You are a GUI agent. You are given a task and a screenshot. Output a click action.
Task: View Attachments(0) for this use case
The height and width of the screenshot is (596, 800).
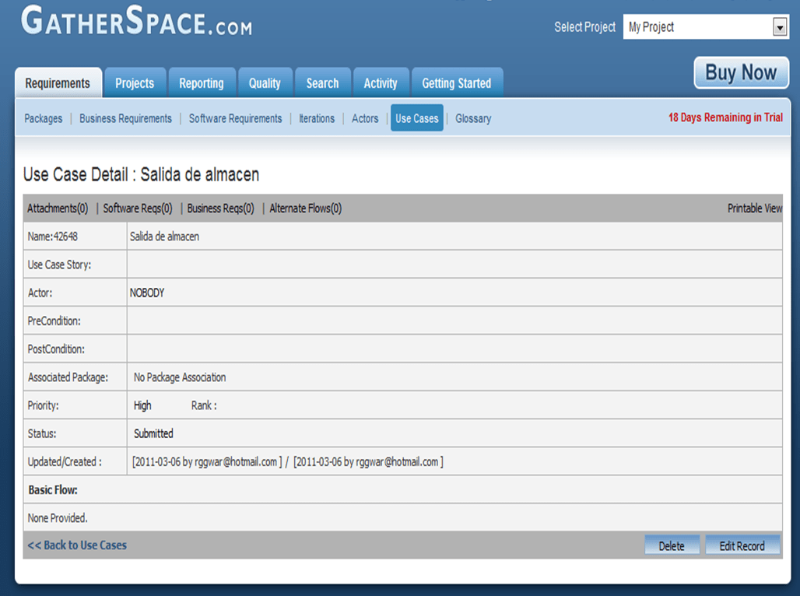pyautogui.click(x=58, y=209)
